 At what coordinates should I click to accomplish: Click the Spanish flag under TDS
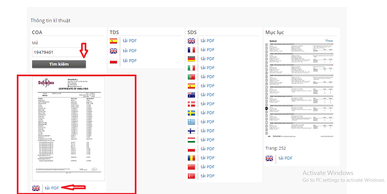[114, 41]
